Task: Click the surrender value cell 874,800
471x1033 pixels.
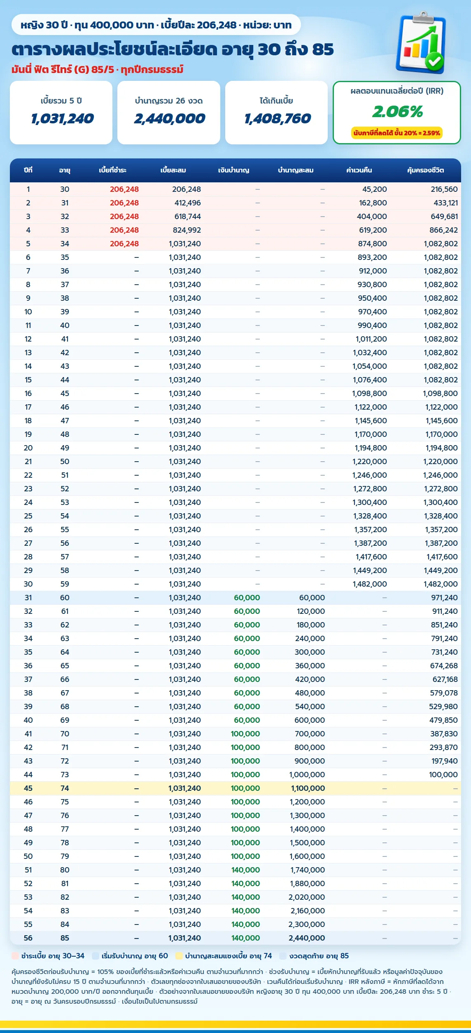Action: [x=373, y=244]
